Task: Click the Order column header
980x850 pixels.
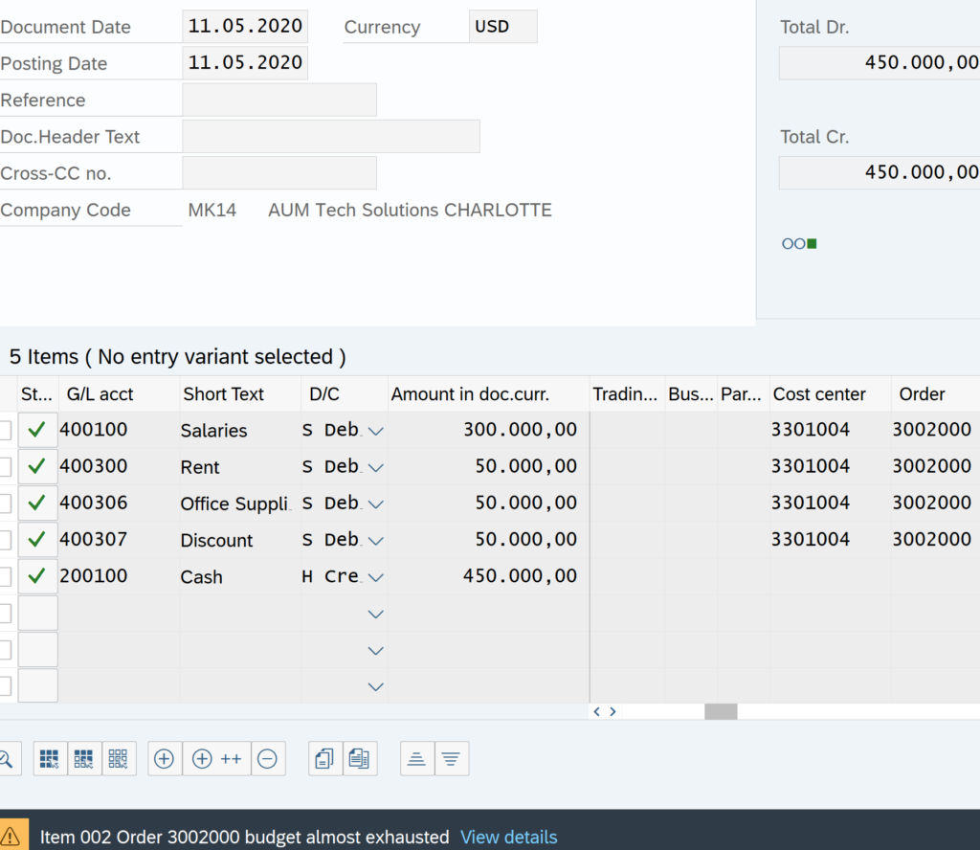Action: 936,393
